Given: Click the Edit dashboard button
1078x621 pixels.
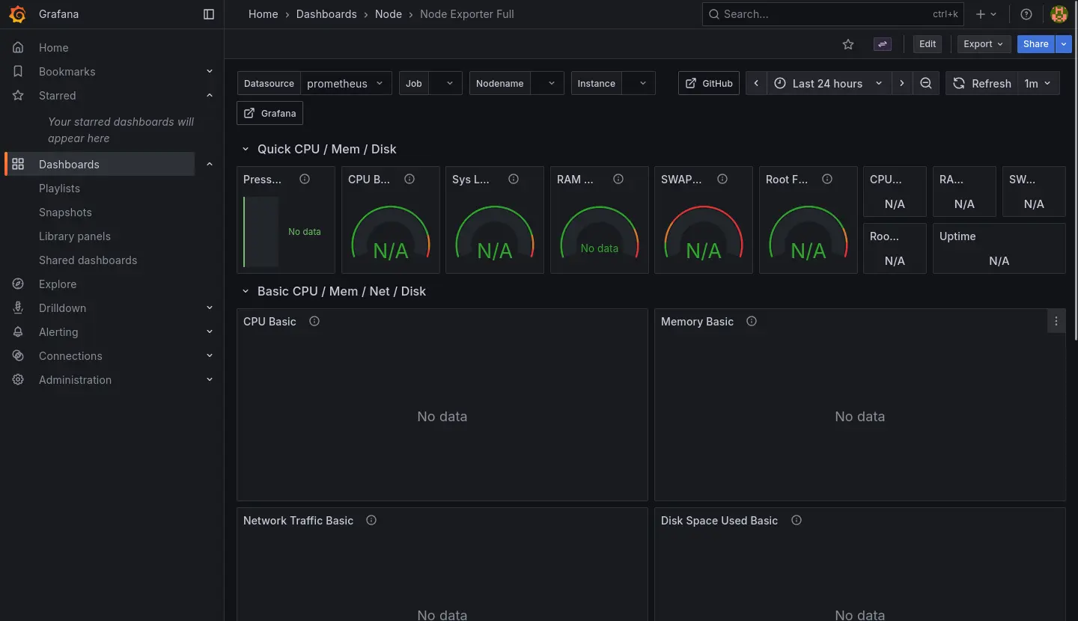Looking at the screenshot, I should [x=927, y=44].
